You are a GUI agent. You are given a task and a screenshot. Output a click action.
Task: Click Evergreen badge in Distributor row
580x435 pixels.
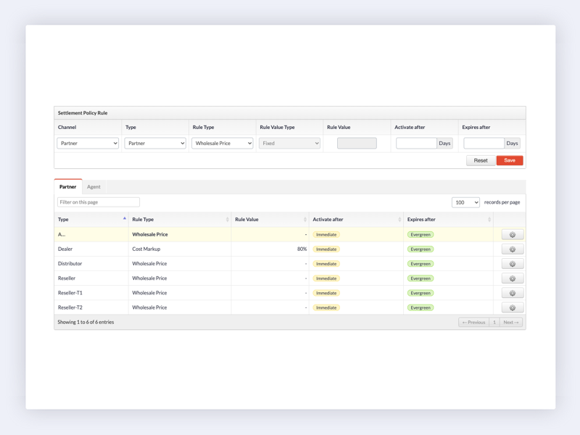pos(420,264)
